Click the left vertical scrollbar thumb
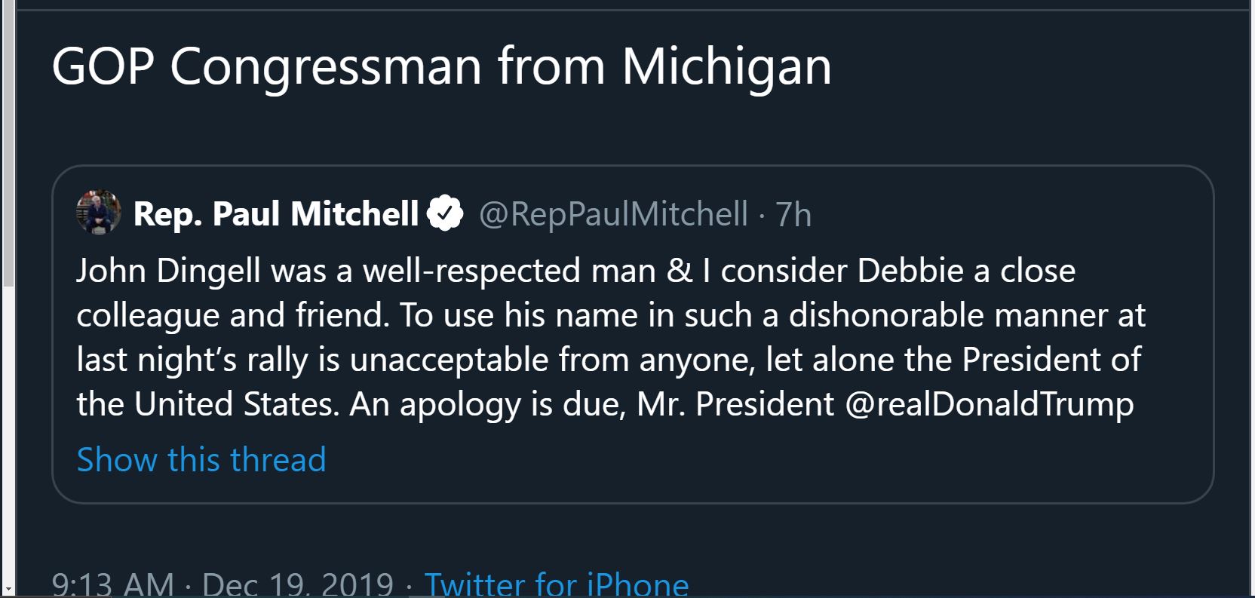Image resolution: width=1255 pixels, height=598 pixels. 8,143
